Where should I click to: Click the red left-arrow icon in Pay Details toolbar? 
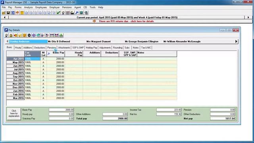pos(15,35)
